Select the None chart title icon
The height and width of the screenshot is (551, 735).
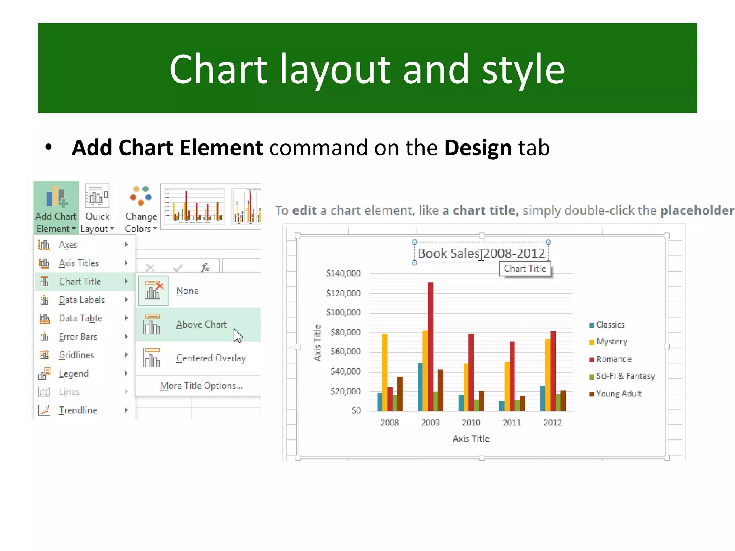pos(153,291)
